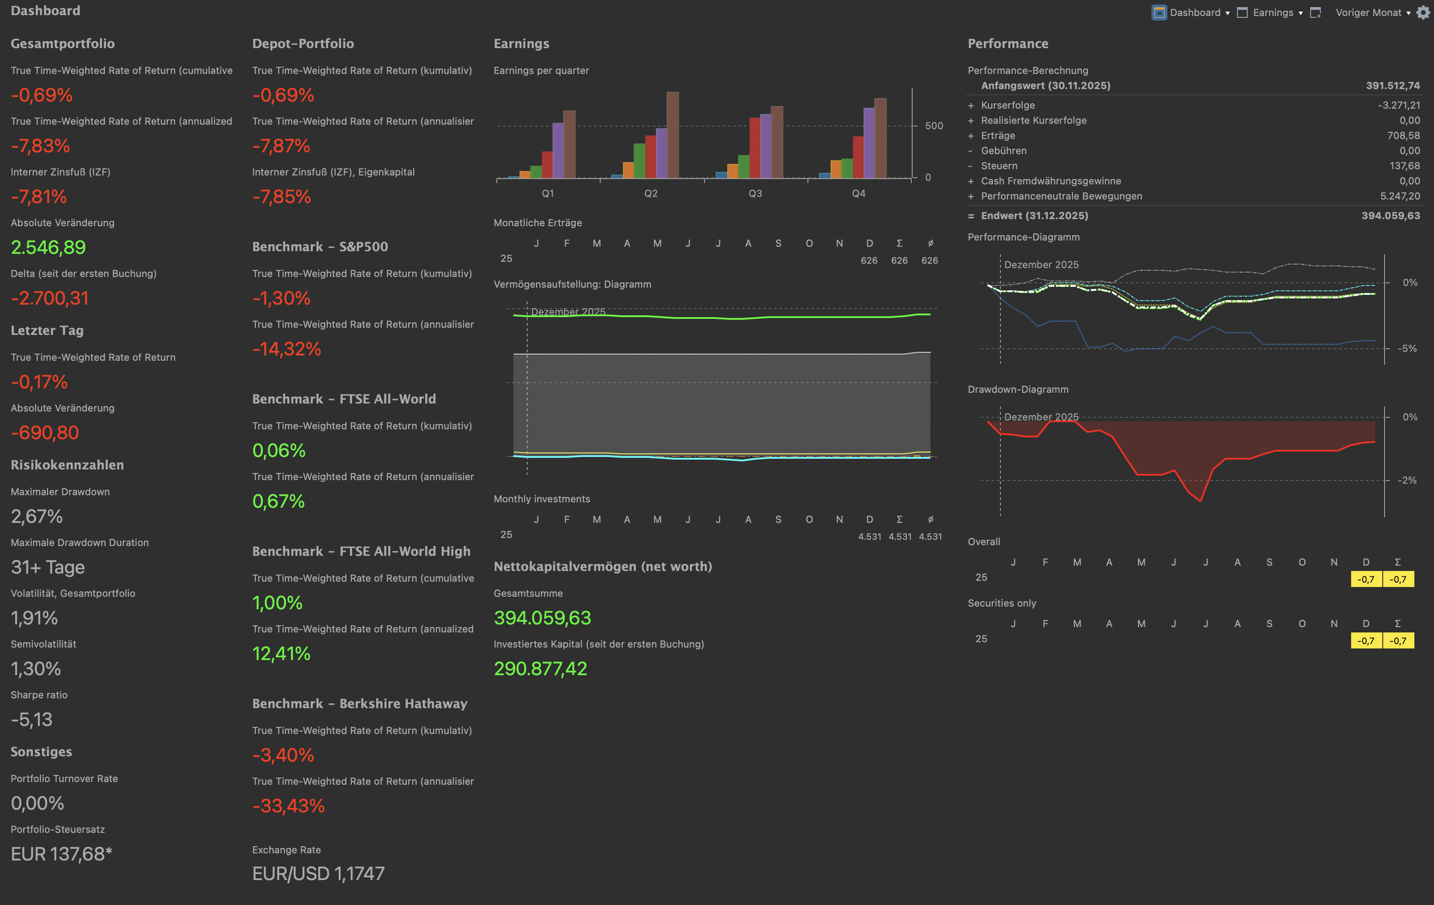1434x905 pixels.
Task: Click the EUR/USD 1,1747 exchange rate
Action: tap(318, 873)
